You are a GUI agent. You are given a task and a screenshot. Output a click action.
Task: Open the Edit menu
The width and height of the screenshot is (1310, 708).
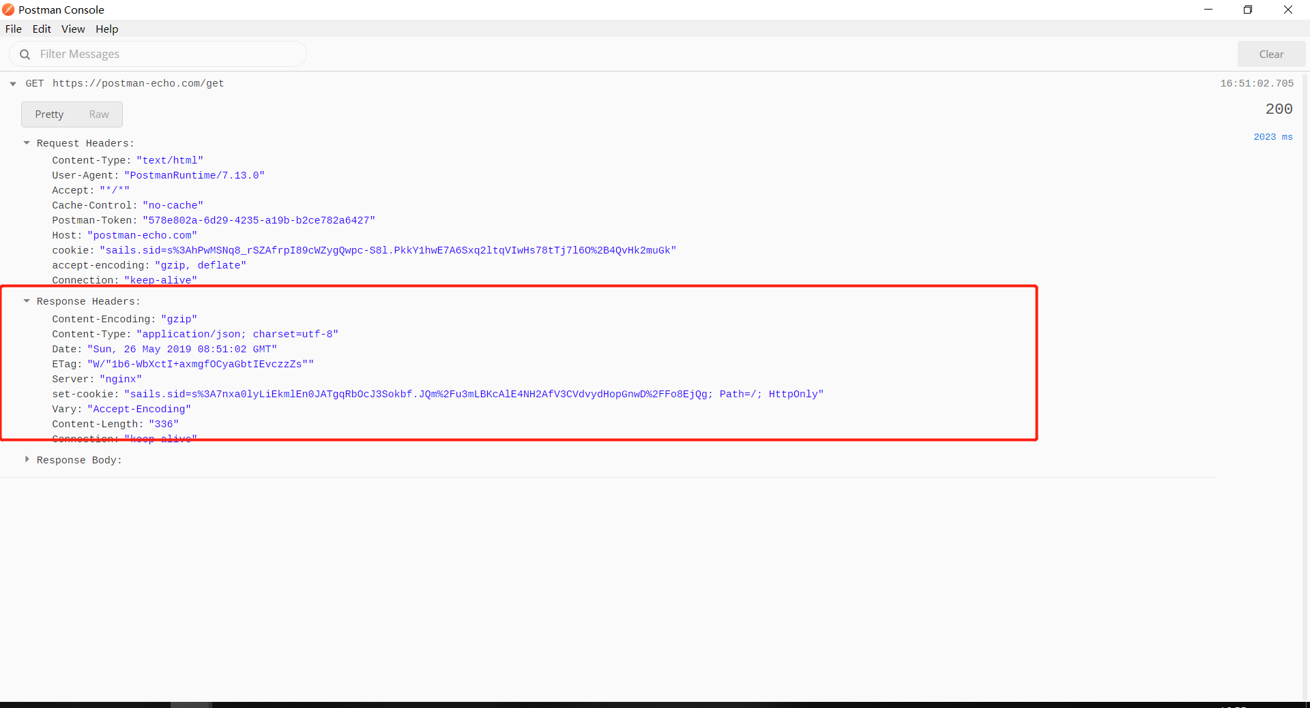coord(42,29)
